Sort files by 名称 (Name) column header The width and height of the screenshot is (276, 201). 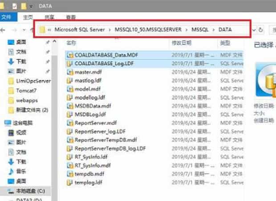pyautogui.click(x=71, y=43)
